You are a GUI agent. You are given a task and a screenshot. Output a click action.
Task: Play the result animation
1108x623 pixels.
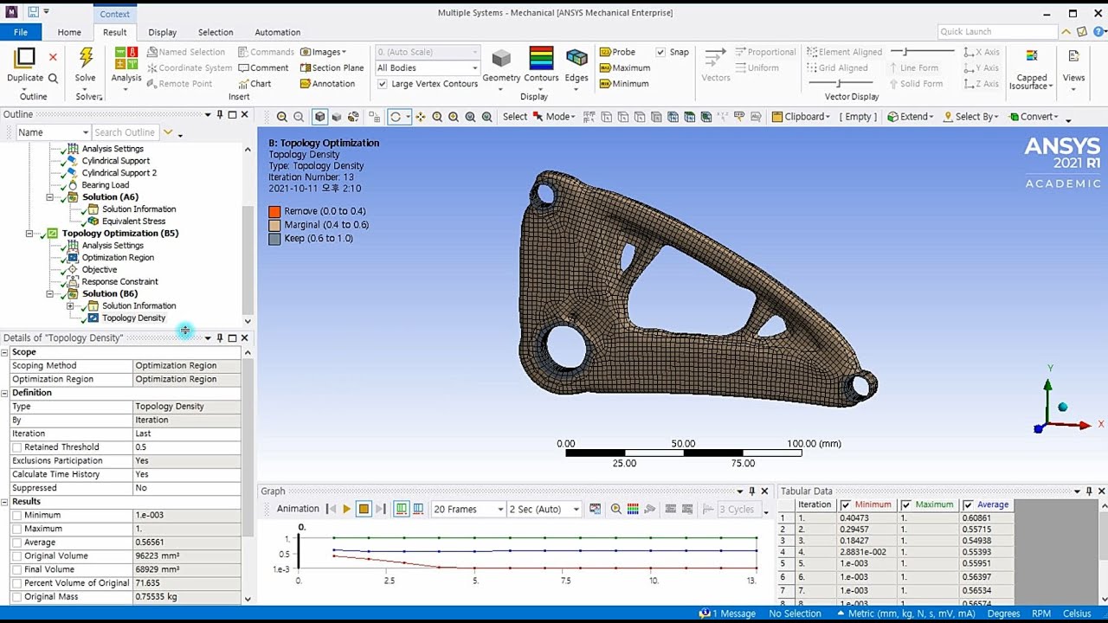(x=346, y=509)
